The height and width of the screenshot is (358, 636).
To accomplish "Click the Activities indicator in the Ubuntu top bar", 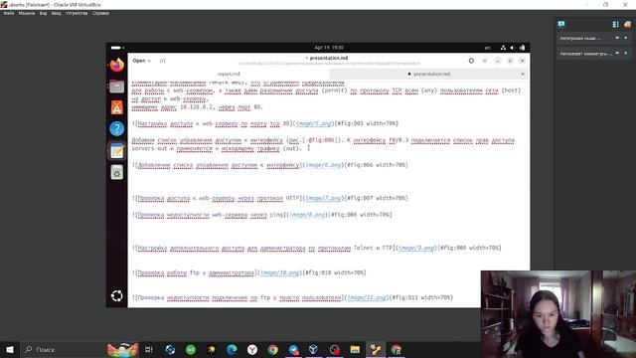I will [117, 48].
